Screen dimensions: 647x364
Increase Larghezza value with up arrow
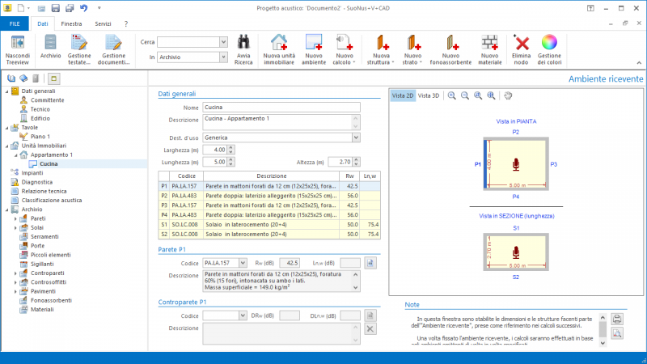(x=231, y=147)
